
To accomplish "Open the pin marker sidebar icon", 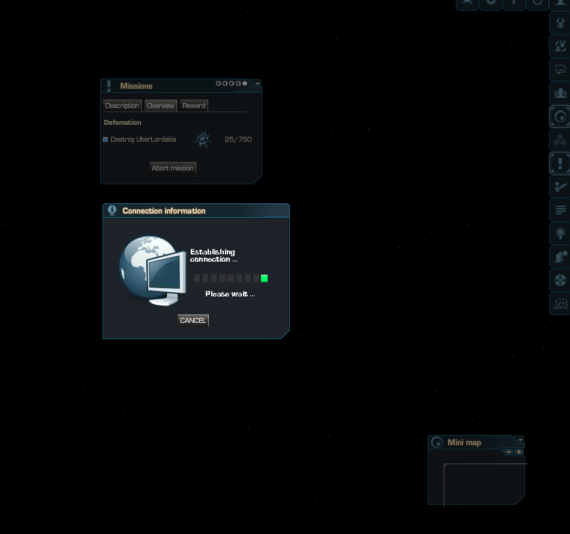I will click(560, 233).
